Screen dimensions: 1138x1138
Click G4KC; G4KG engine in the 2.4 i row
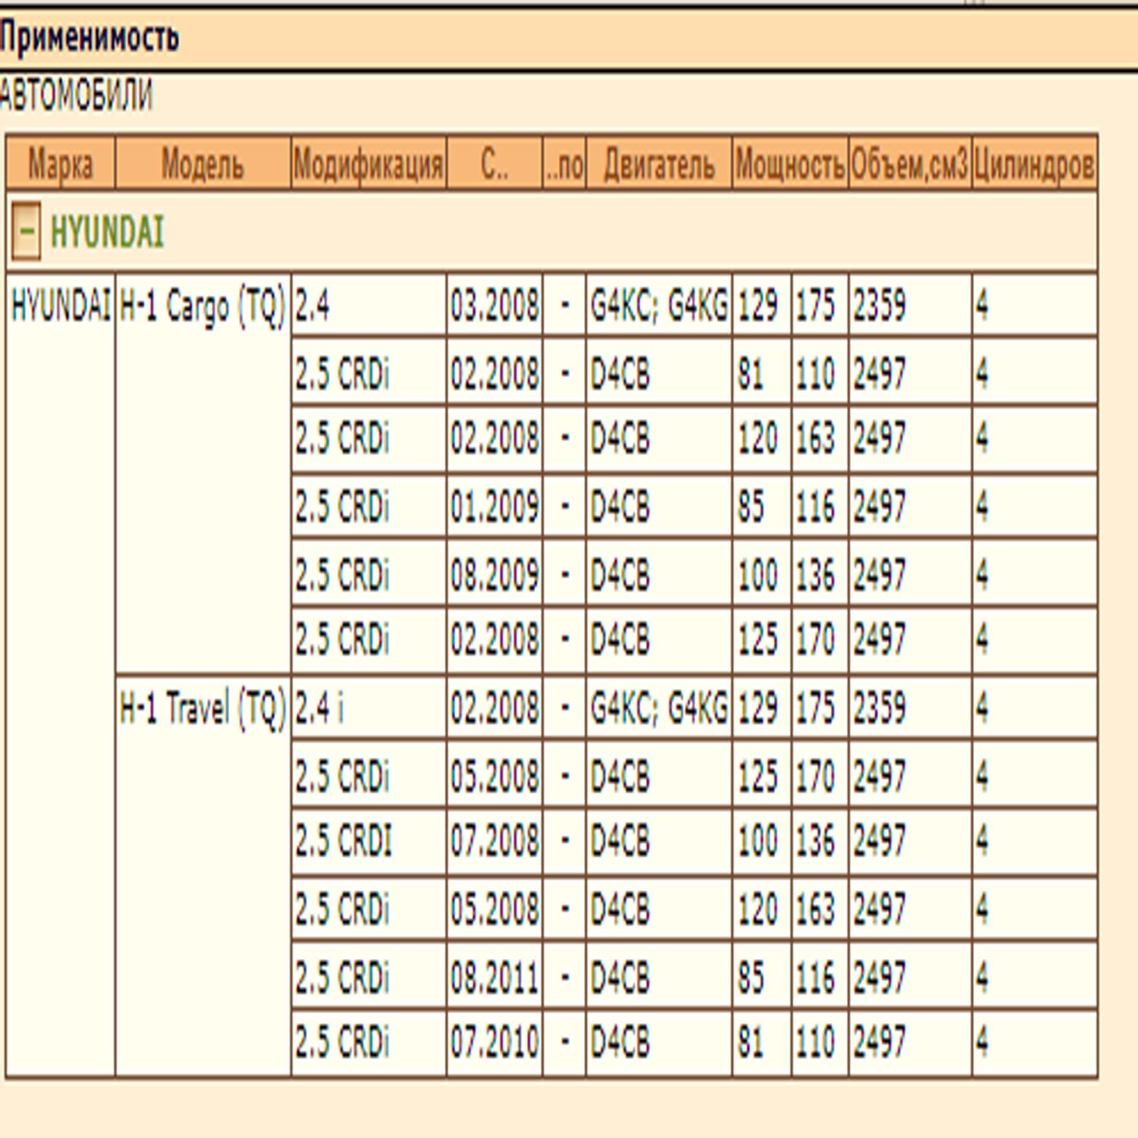659,708
